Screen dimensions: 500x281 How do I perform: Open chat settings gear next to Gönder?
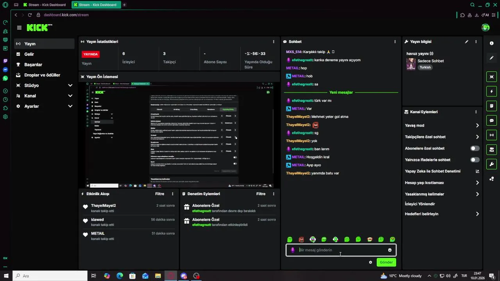[370, 262]
